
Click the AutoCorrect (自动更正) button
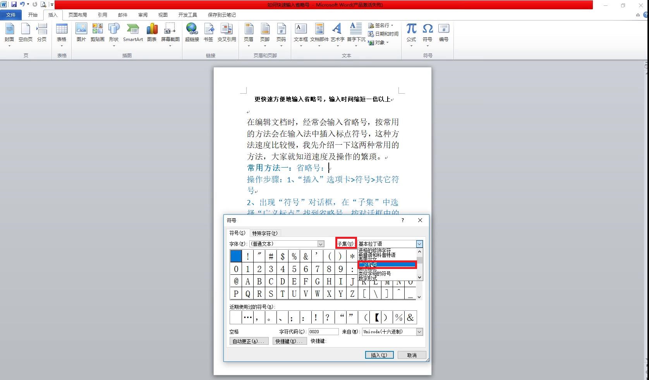click(x=249, y=341)
